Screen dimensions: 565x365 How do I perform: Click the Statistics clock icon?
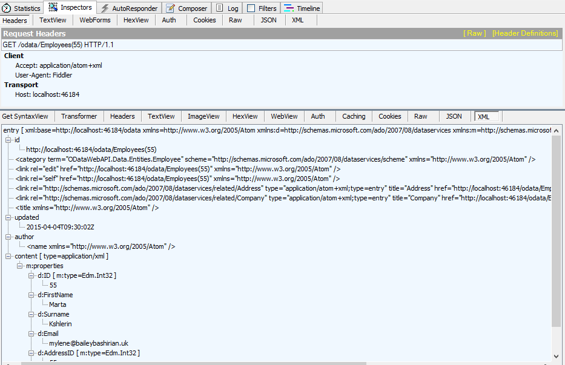7,8
